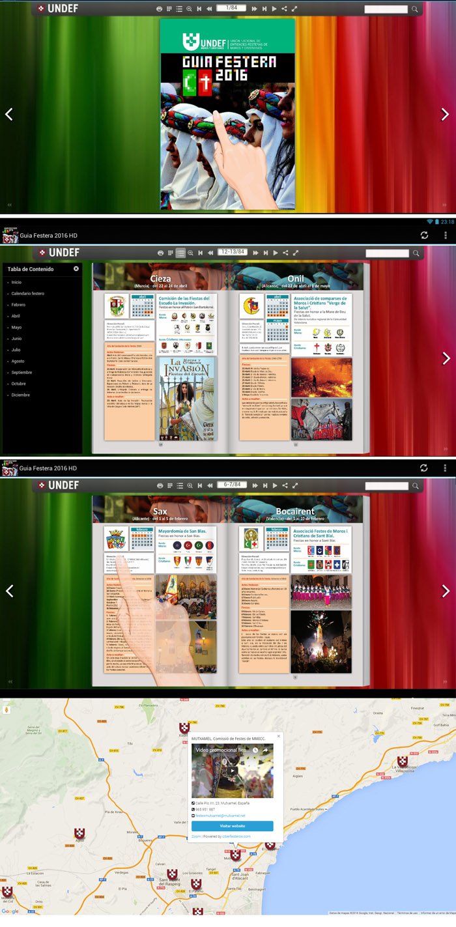Close the Tabla de Contenido panel
456x927 pixels.
tap(76, 268)
